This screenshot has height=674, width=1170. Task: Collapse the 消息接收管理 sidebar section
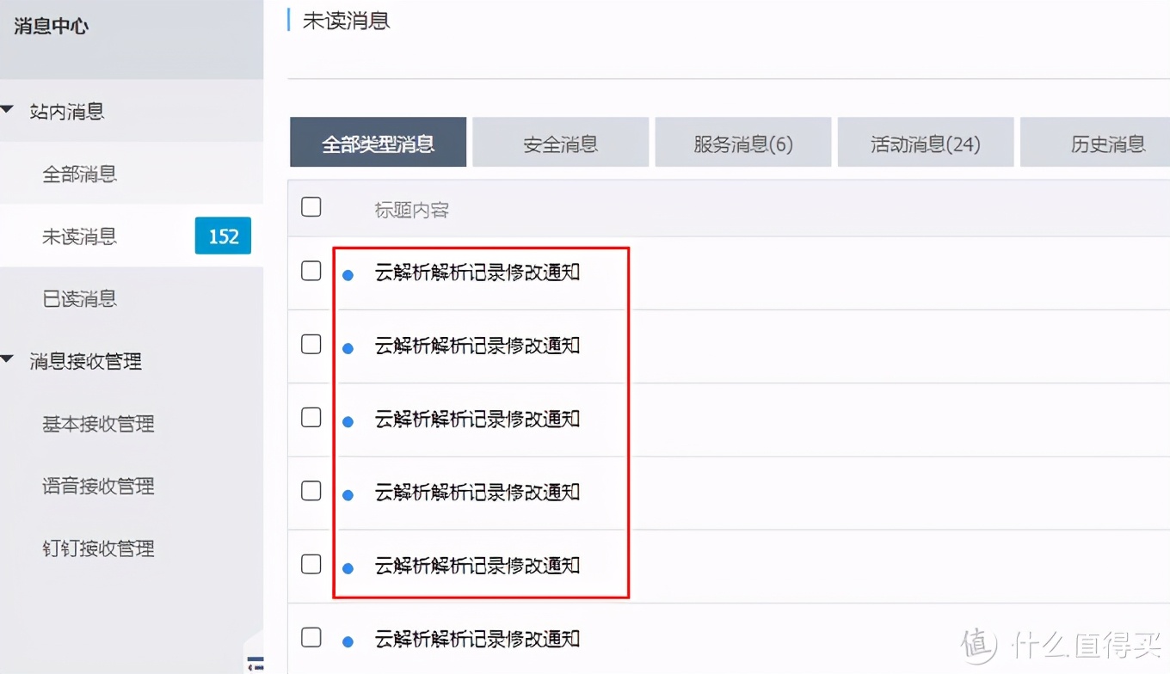(x=9, y=361)
